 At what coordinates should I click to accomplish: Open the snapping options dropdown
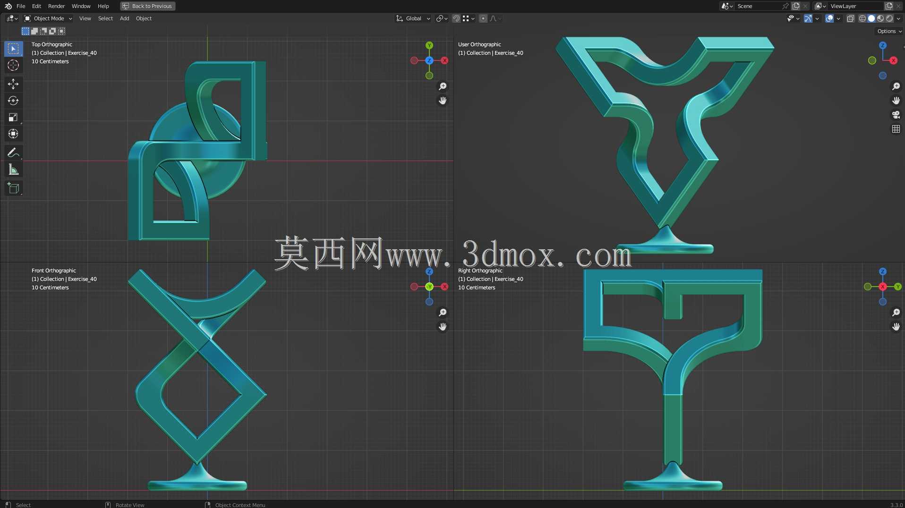469,18
